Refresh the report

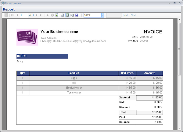(x=57, y=15)
